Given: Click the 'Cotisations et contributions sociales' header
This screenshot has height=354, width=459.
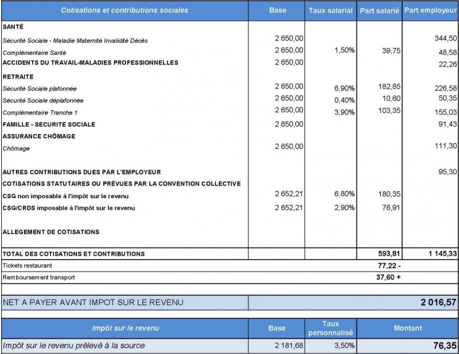Looking at the screenshot, I should pyautogui.click(x=125, y=10).
